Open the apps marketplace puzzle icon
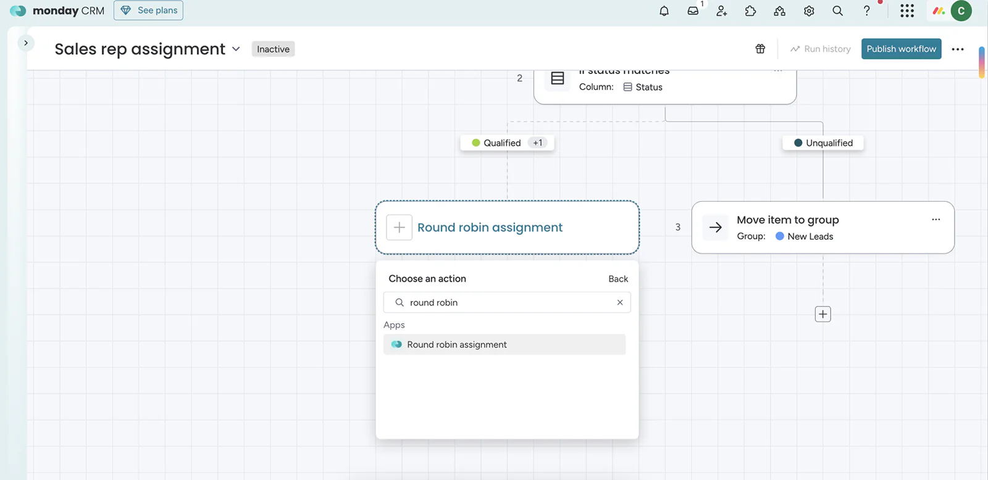Screen dimensions: 988x480 pos(750,11)
